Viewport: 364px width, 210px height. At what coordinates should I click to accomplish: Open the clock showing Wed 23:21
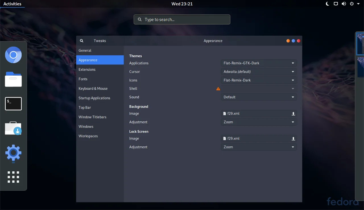(x=182, y=4)
